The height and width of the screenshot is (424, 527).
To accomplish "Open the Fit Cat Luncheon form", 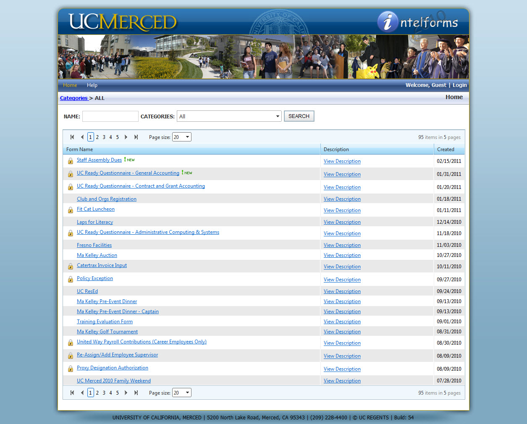I will point(96,209).
